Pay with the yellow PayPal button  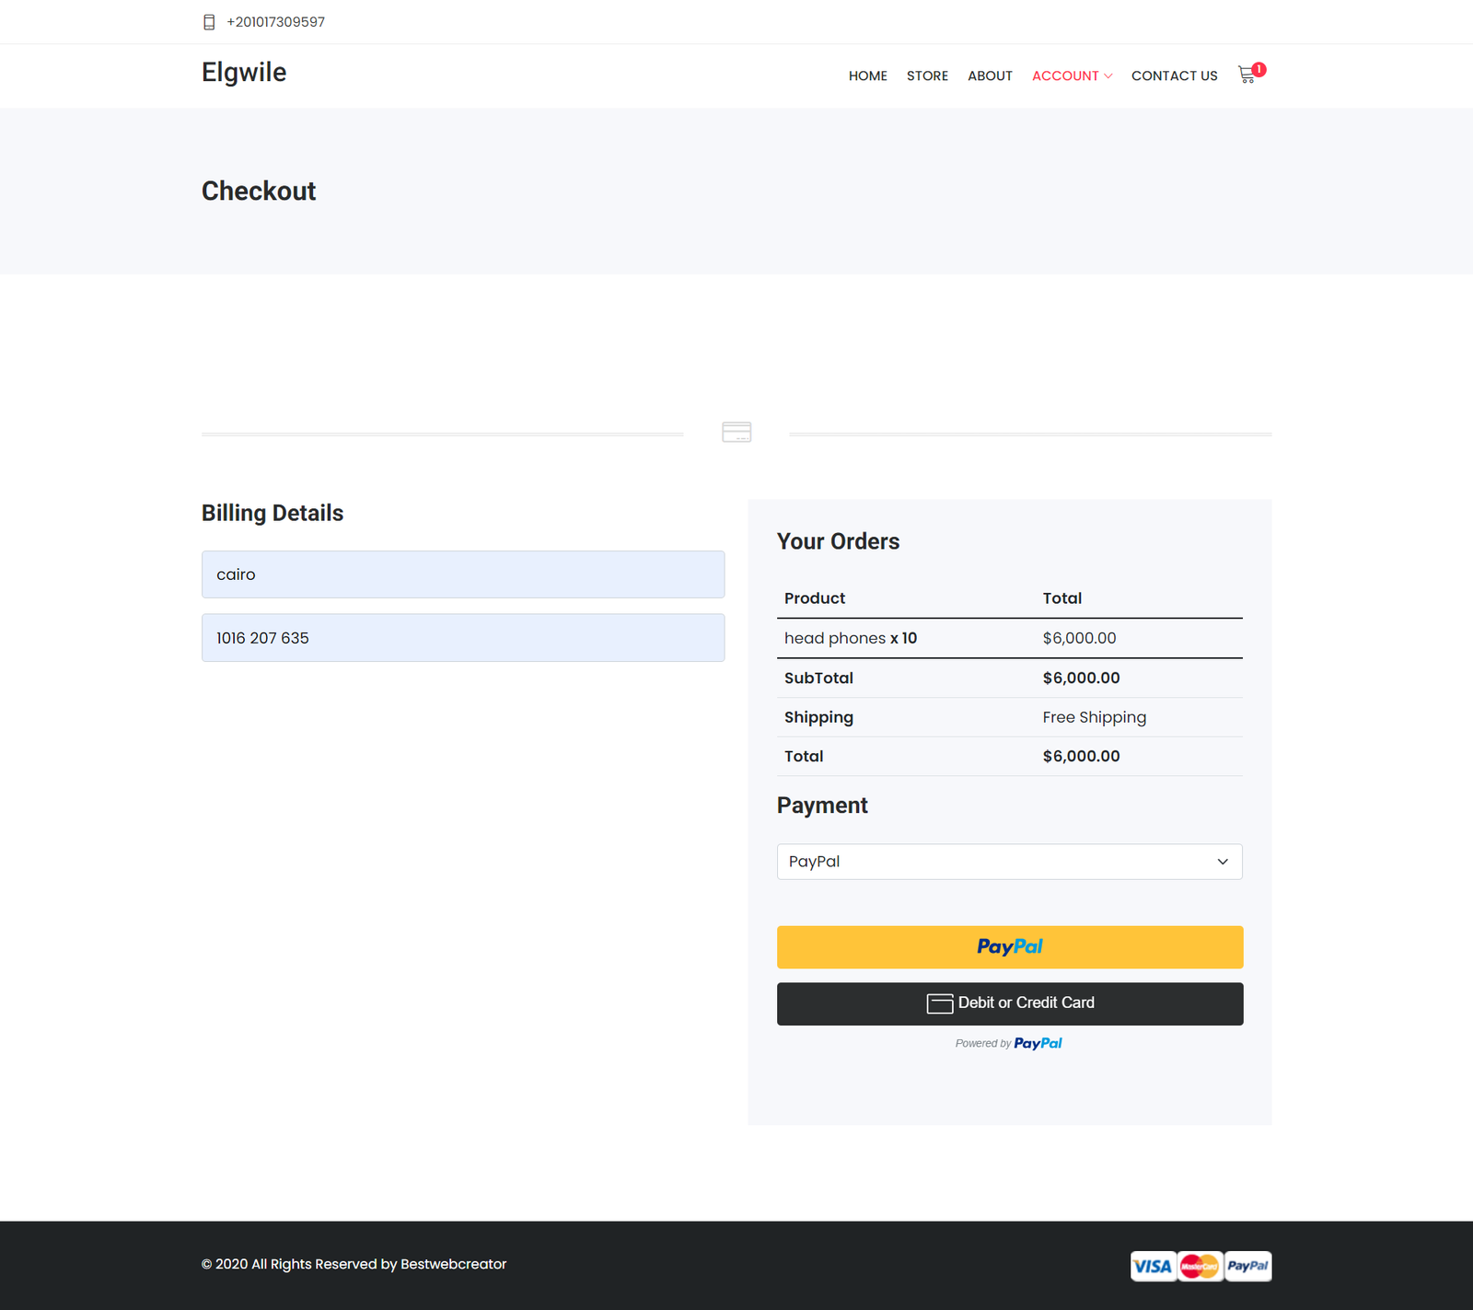1009,946
